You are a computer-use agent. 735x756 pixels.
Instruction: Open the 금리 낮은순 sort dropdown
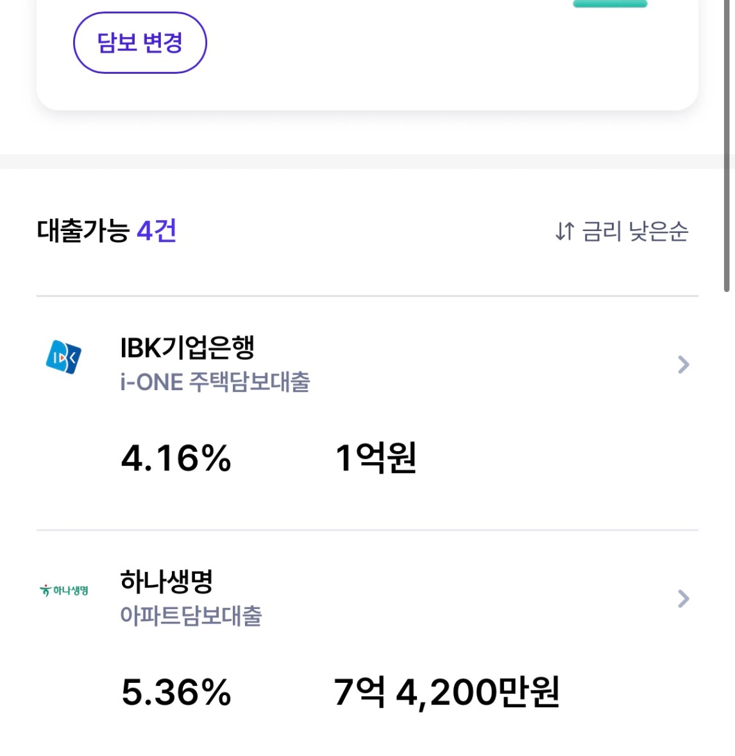point(621,231)
